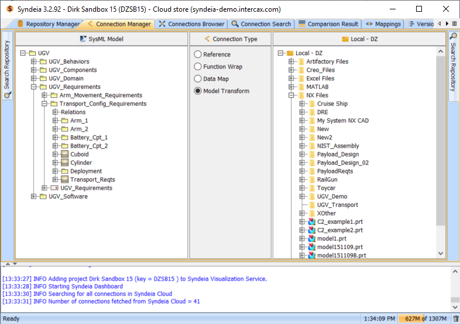
Task: Click model1.prt NX part icon
Action: click(311, 238)
